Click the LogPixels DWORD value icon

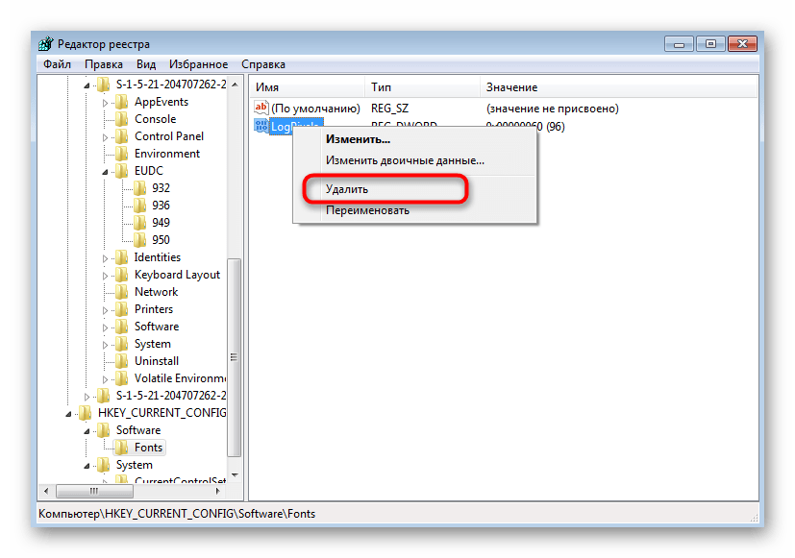click(261, 126)
